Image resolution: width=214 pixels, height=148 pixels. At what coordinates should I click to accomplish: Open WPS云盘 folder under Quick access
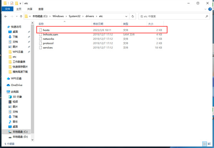click(18, 52)
